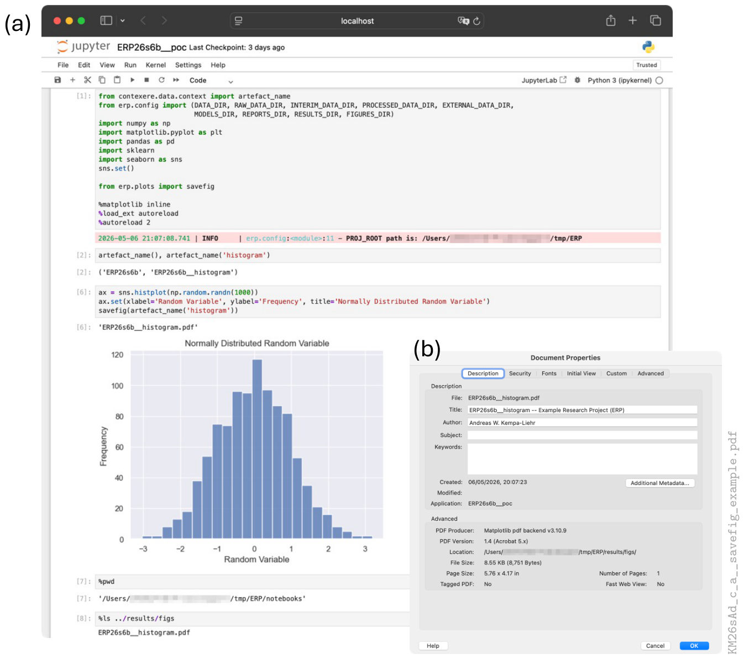Check the kernel status circle indicator

[x=659, y=80]
